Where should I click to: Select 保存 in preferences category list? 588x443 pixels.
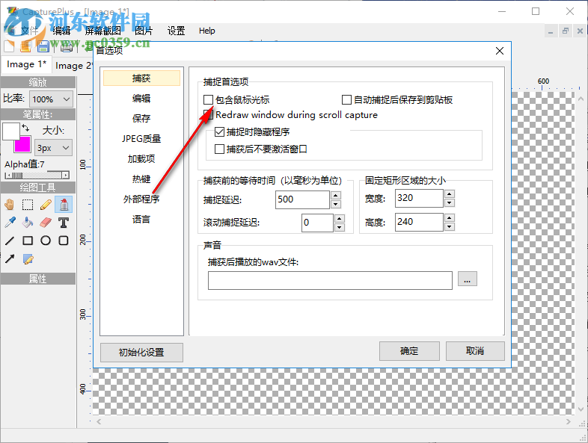point(141,119)
